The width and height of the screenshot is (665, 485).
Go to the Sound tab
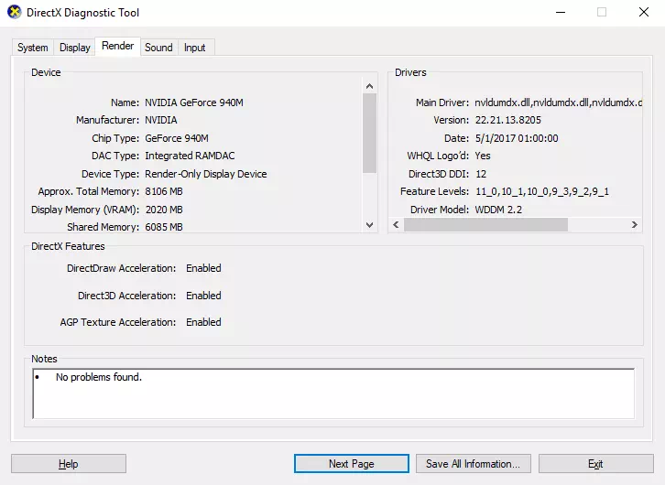pos(158,48)
